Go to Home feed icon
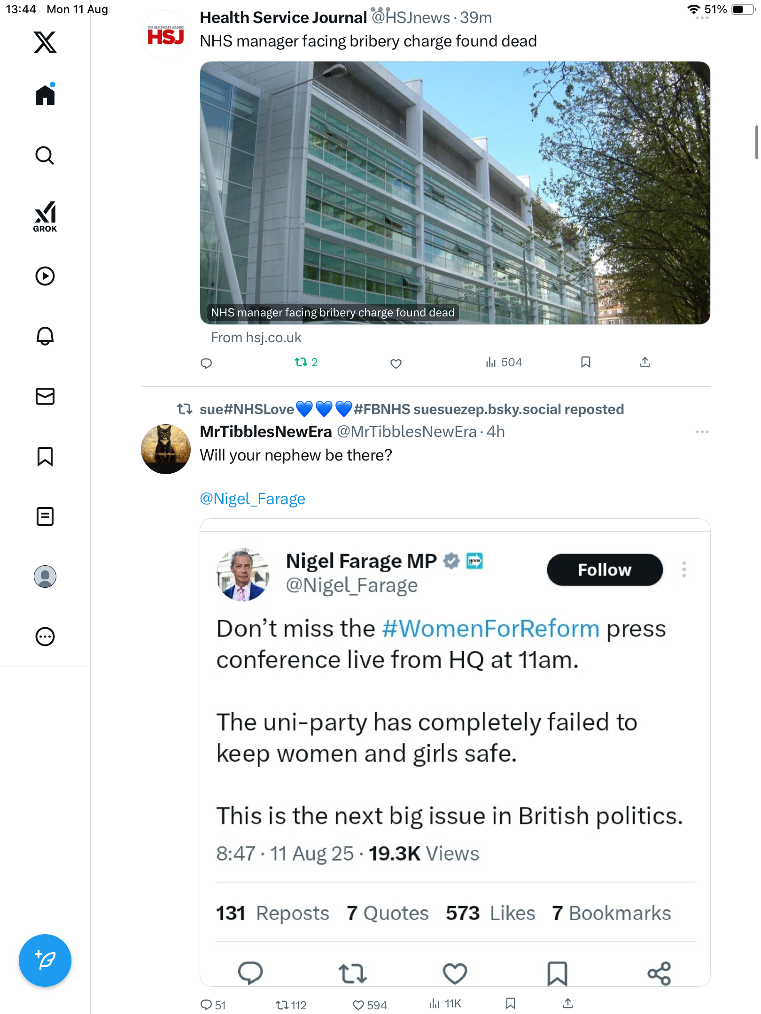Screen dimensions: 761x1014 tap(45, 95)
